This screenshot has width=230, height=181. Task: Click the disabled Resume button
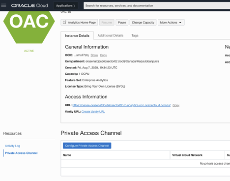pyautogui.click(x=107, y=23)
